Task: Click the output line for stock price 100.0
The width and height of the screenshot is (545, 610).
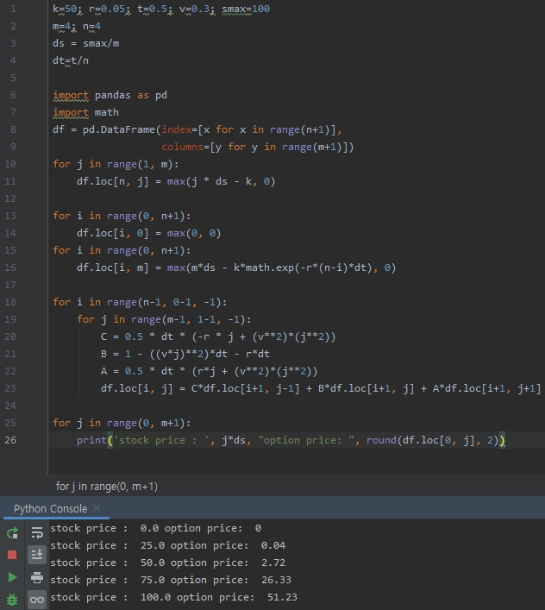Action: tap(173, 597)
